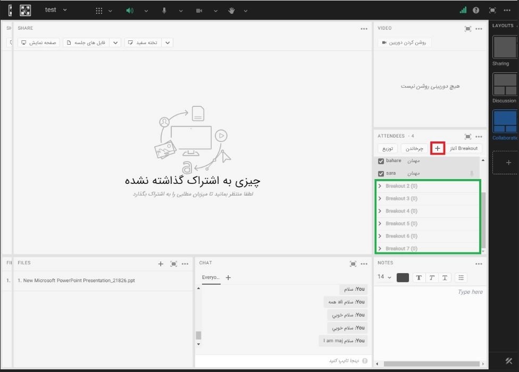Open the pods grid menu icon
The width and height of the screenshot is (519, 372).
(x=99, y=11)
